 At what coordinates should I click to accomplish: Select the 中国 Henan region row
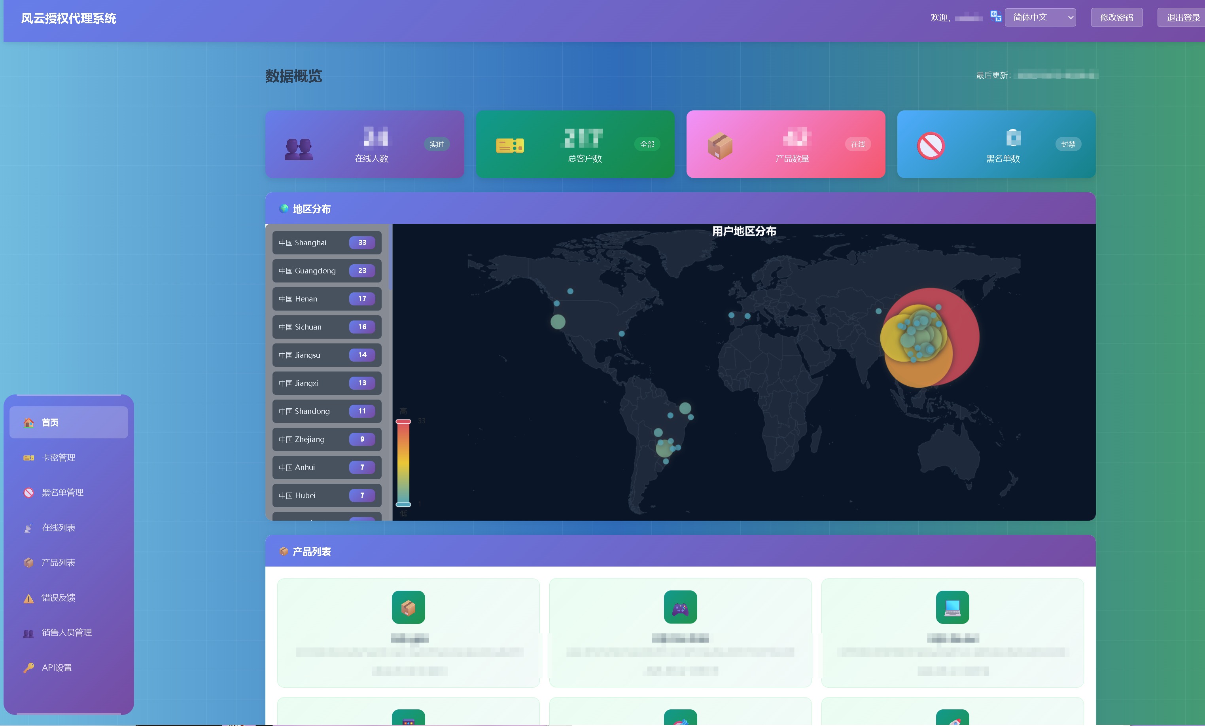click(327, 299)
